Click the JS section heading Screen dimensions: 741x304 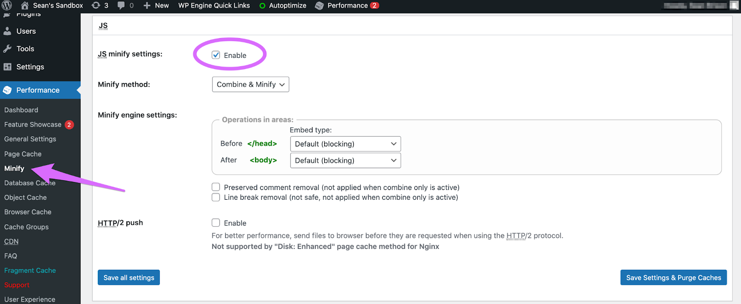click(x=103, y=26)
